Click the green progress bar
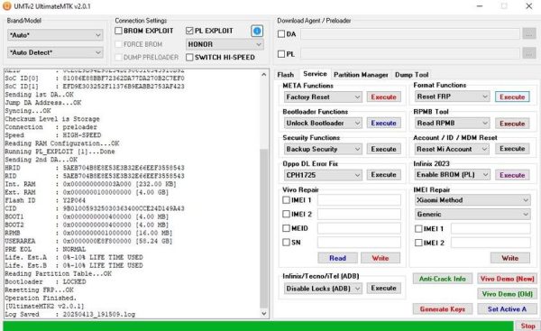541x331 pixels. point(258,326)
